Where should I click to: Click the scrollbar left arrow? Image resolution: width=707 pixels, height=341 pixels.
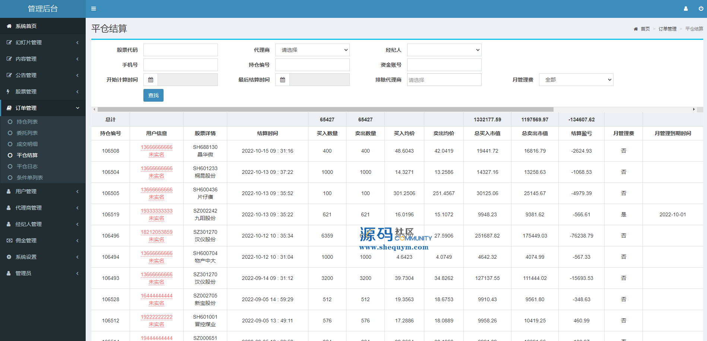click(x=95, y=109)
